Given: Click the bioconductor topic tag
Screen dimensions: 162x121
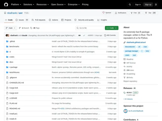Looking at the screenshot, I should pyautogui.click(x=130, y=47).
